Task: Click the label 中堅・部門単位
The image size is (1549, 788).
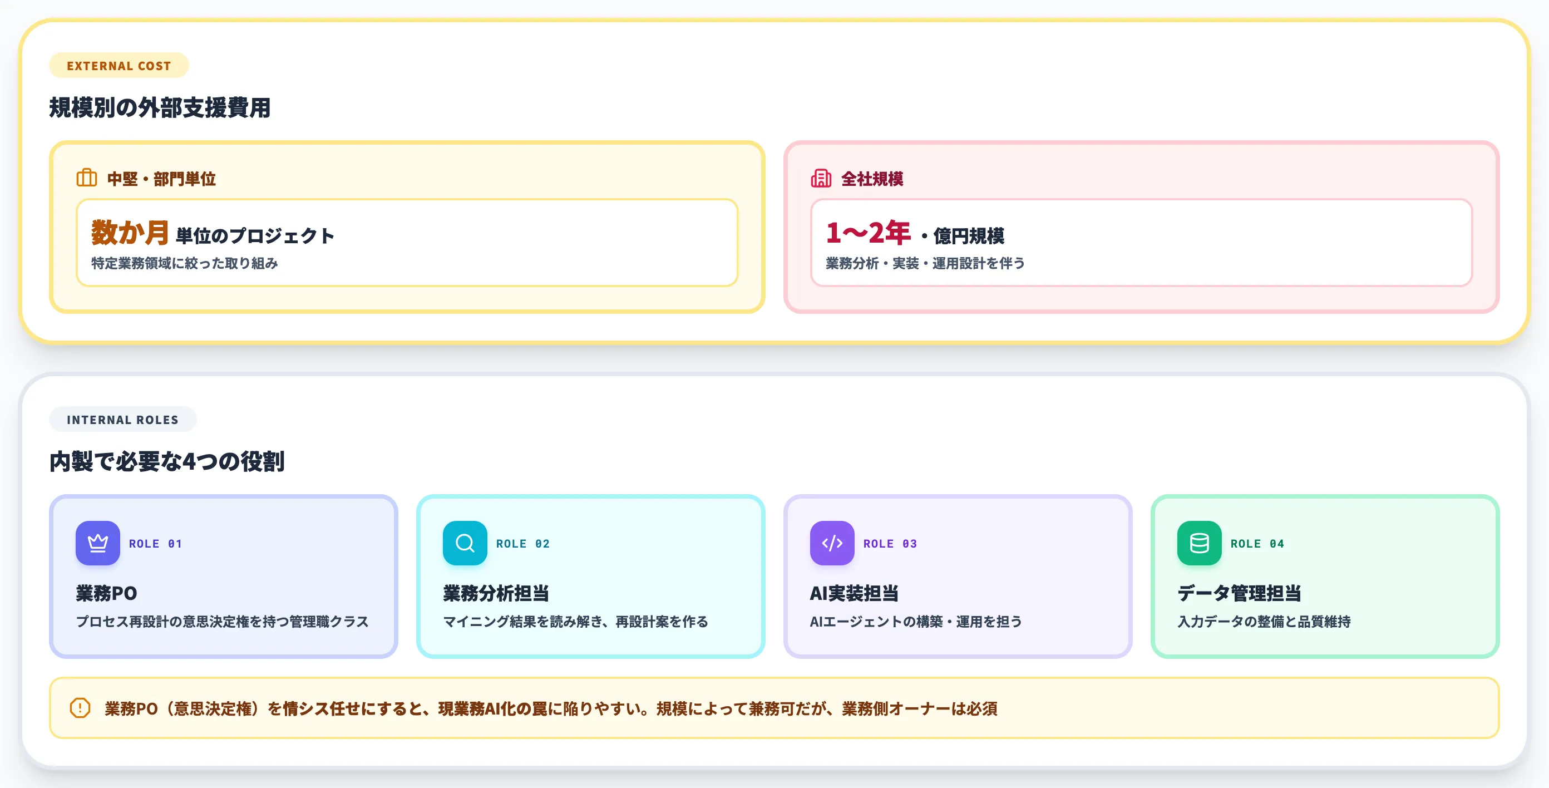Action: 161,179
